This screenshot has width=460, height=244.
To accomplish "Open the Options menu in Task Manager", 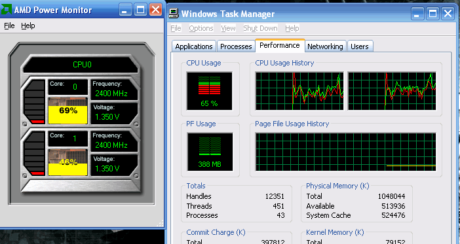I will point(201,28).
